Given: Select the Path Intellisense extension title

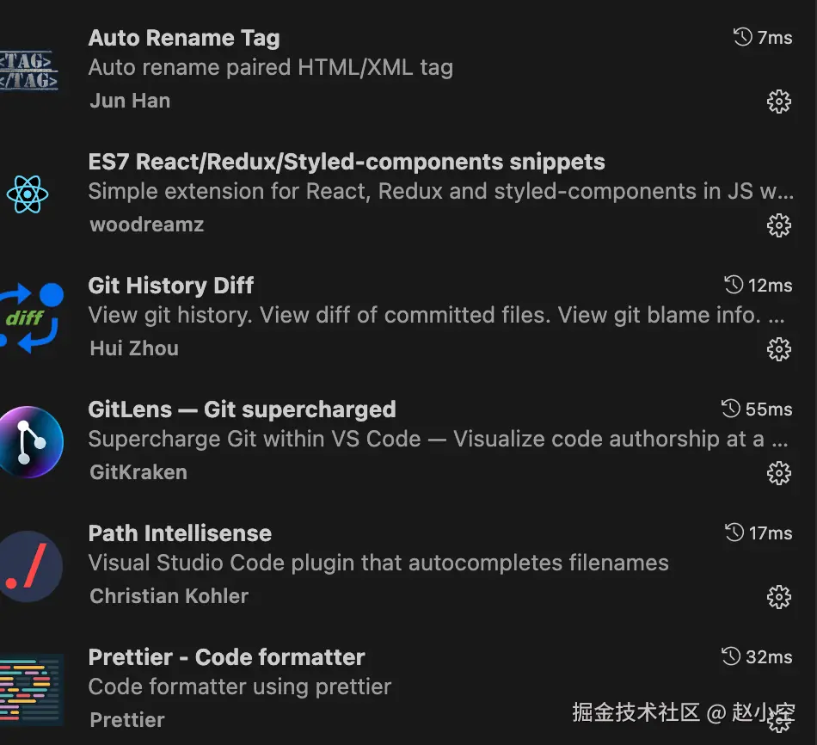Looking at the screenshot, I should coord(180,533).
